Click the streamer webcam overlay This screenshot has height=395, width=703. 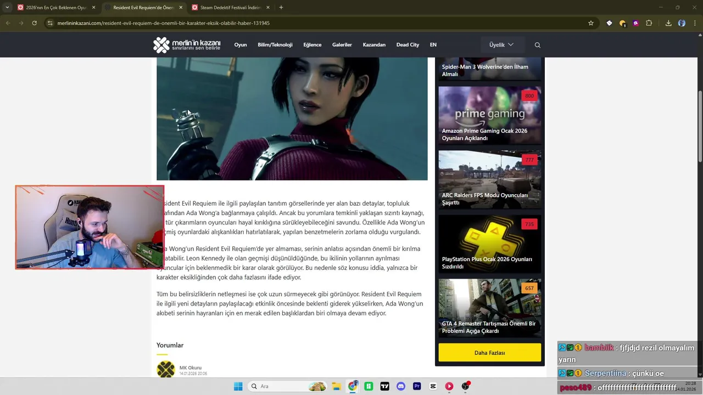(90, 227)
